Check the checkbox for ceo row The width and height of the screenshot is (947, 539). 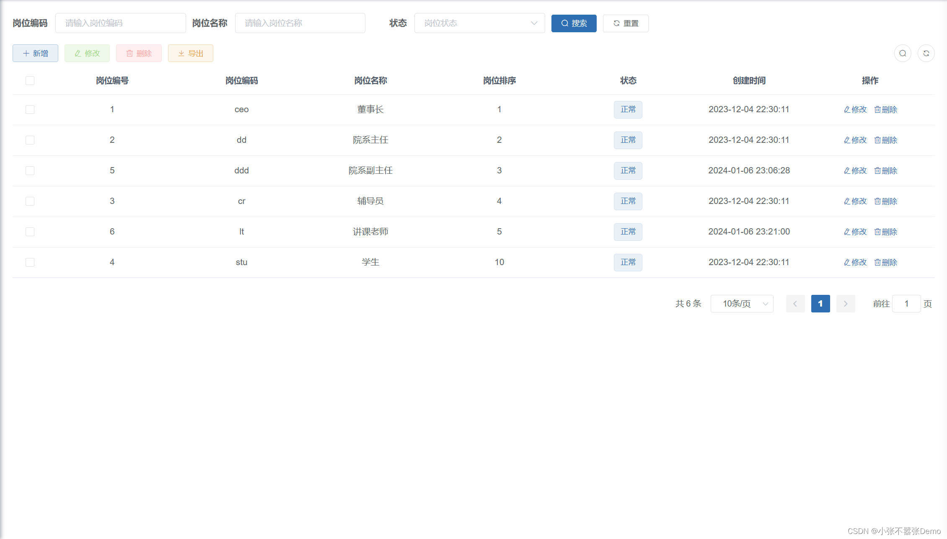click(30, 109)
